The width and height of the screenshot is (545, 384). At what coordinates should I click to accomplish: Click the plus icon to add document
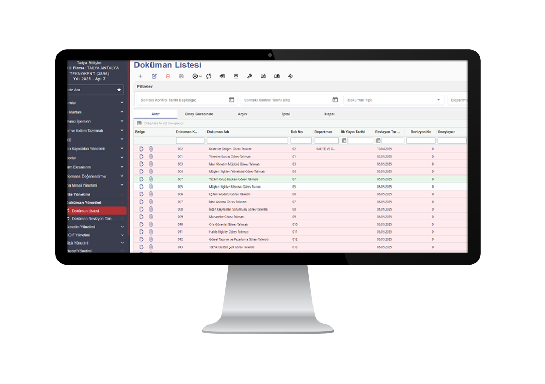pos(141,76)
